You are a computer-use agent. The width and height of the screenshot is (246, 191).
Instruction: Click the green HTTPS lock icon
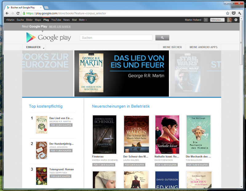[x=24, y=13]
